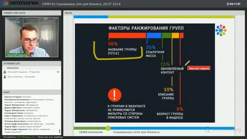
Task: Click the red Николай Смирнов pointer tag
Action: (x=199, y=68)
